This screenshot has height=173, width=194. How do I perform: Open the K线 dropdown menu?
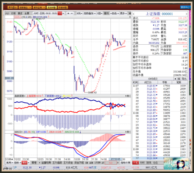pyautogui.click(x=79, y=13)
